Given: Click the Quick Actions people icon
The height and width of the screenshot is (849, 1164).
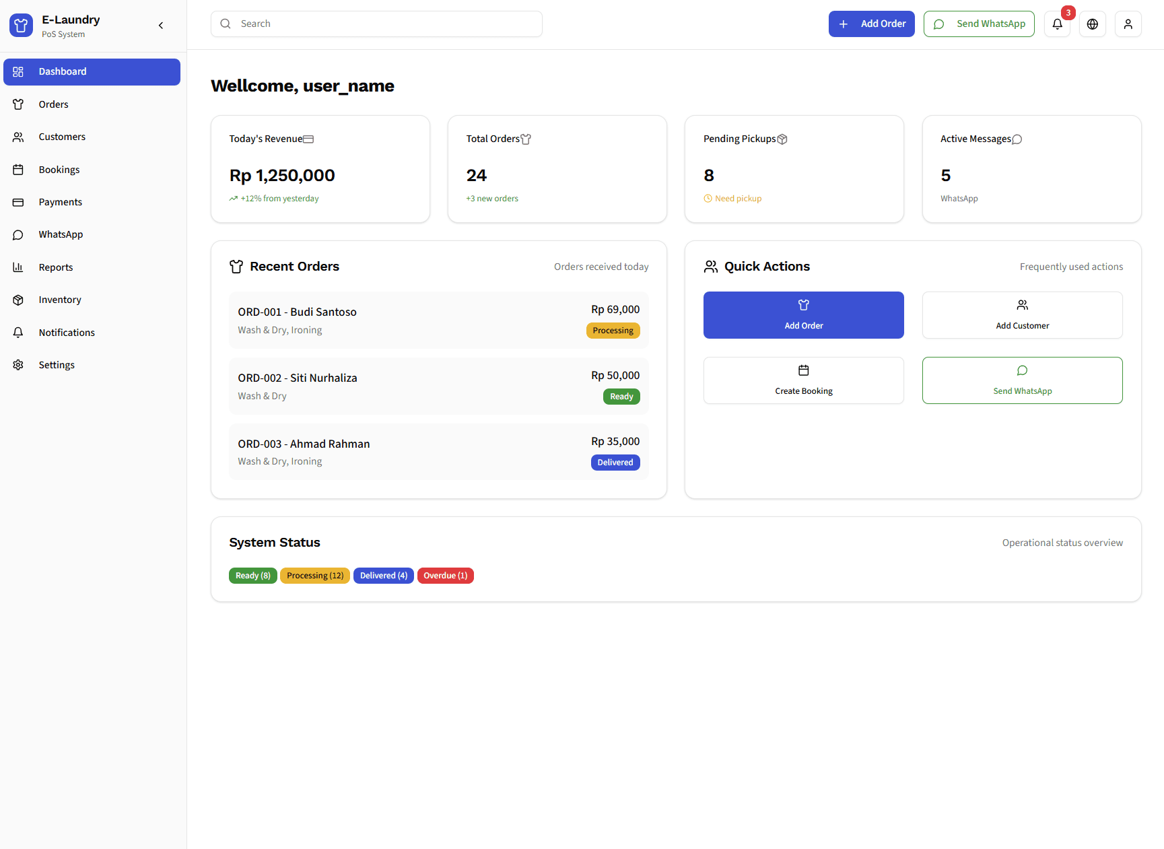Looking at the screenshot, I should click(711, 267).
